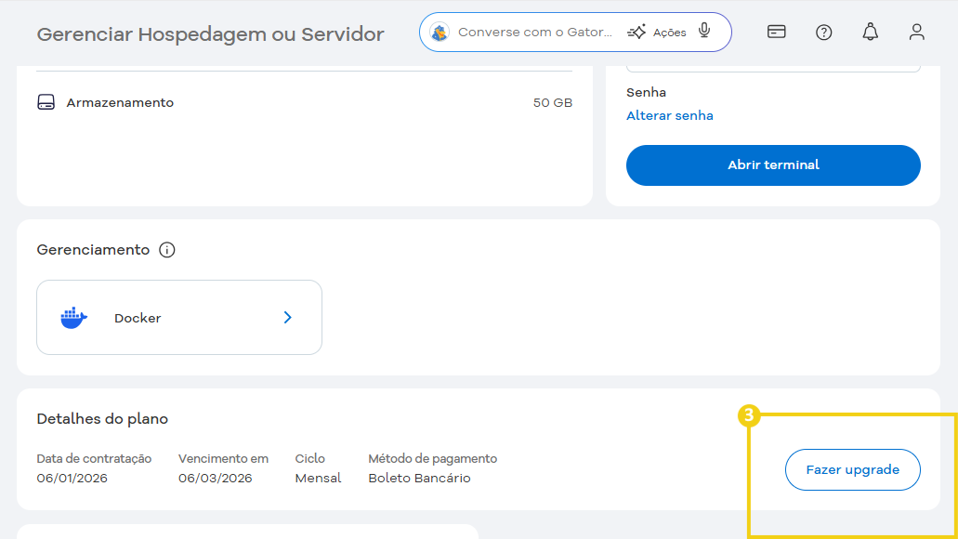Open the info tooltip next to Gerenciamento
958x539 pixels.
click(x=168, y=249)
